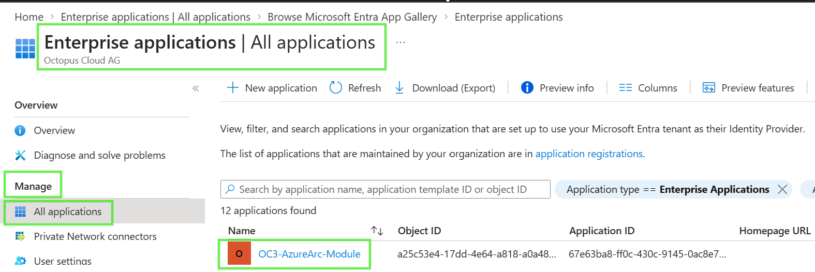815x272 pixels.
Task: Open Diagnose and solve problems
Action: tap(99, 155)
